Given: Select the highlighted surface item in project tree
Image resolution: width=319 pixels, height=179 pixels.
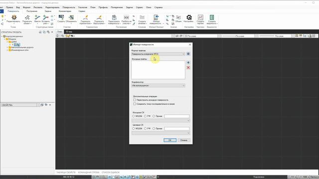Looking at the screenshot, I should (17, 45).
